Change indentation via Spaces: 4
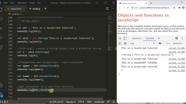The image size is (186, 104). click(x=71, y=102)
